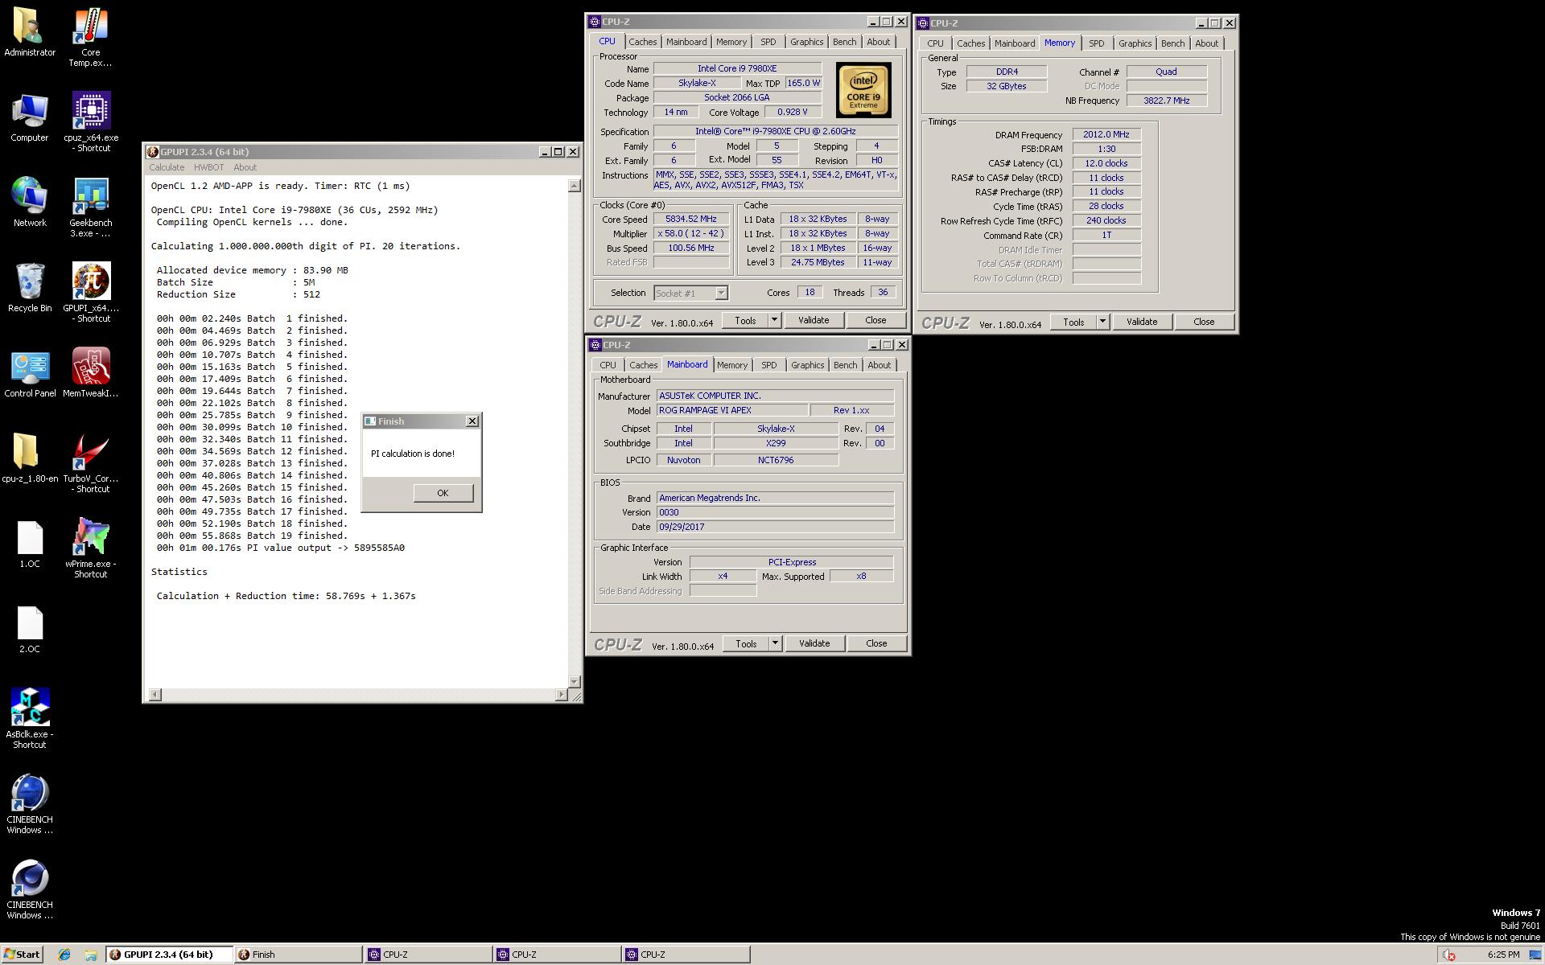Switch to Finish taskbar button
Viewport: 1545px width, 965px height.
pos(298,955)
